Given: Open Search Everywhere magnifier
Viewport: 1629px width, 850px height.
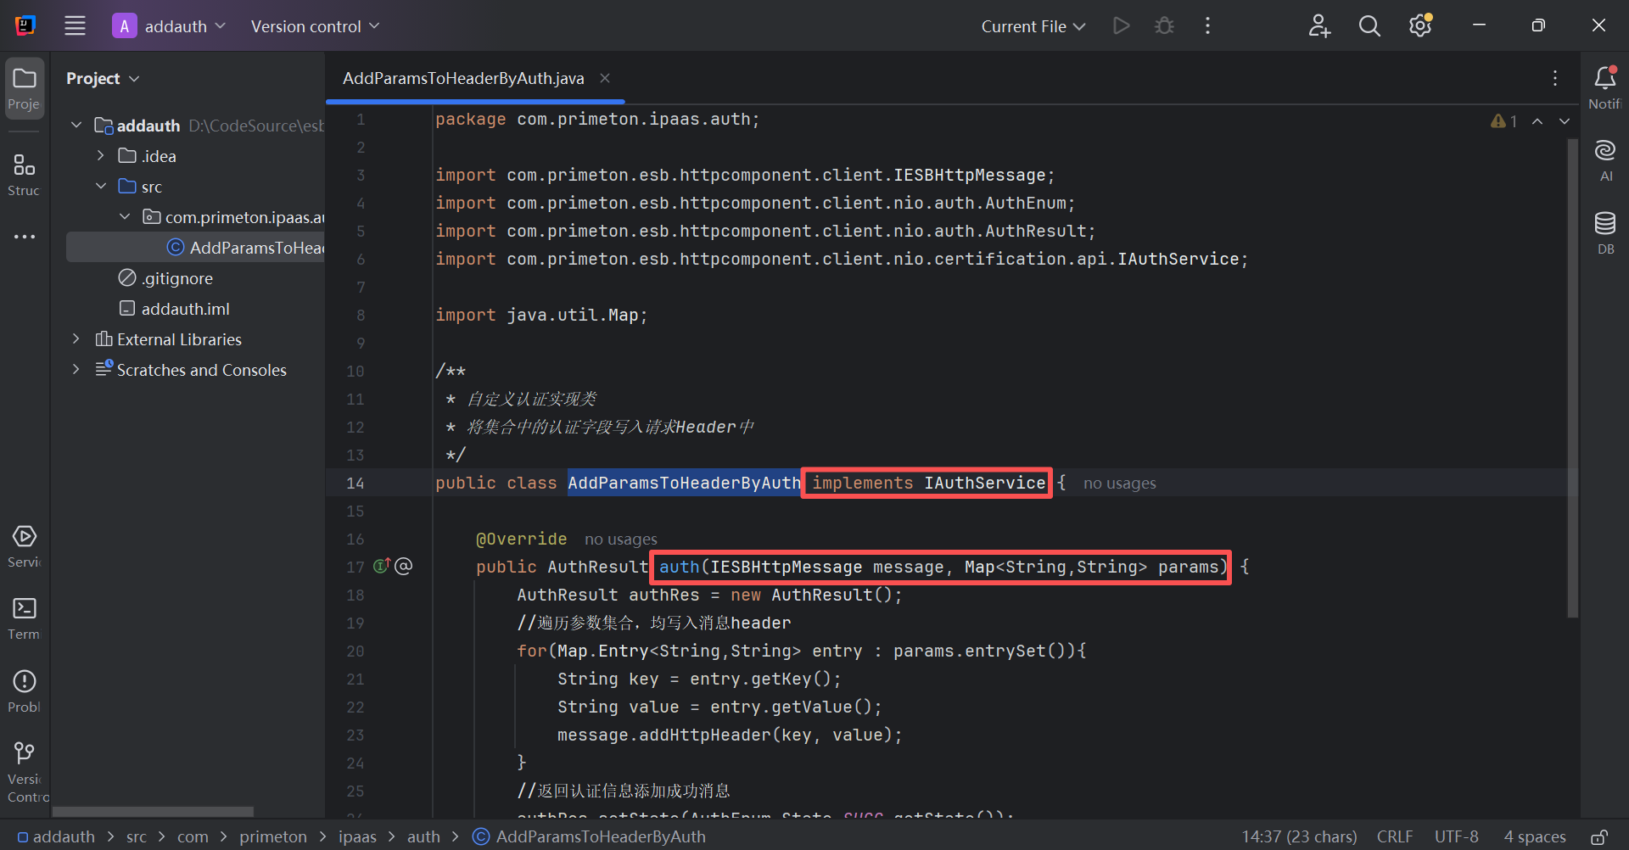Looking at the screenshot, I should pos(1369,26).
